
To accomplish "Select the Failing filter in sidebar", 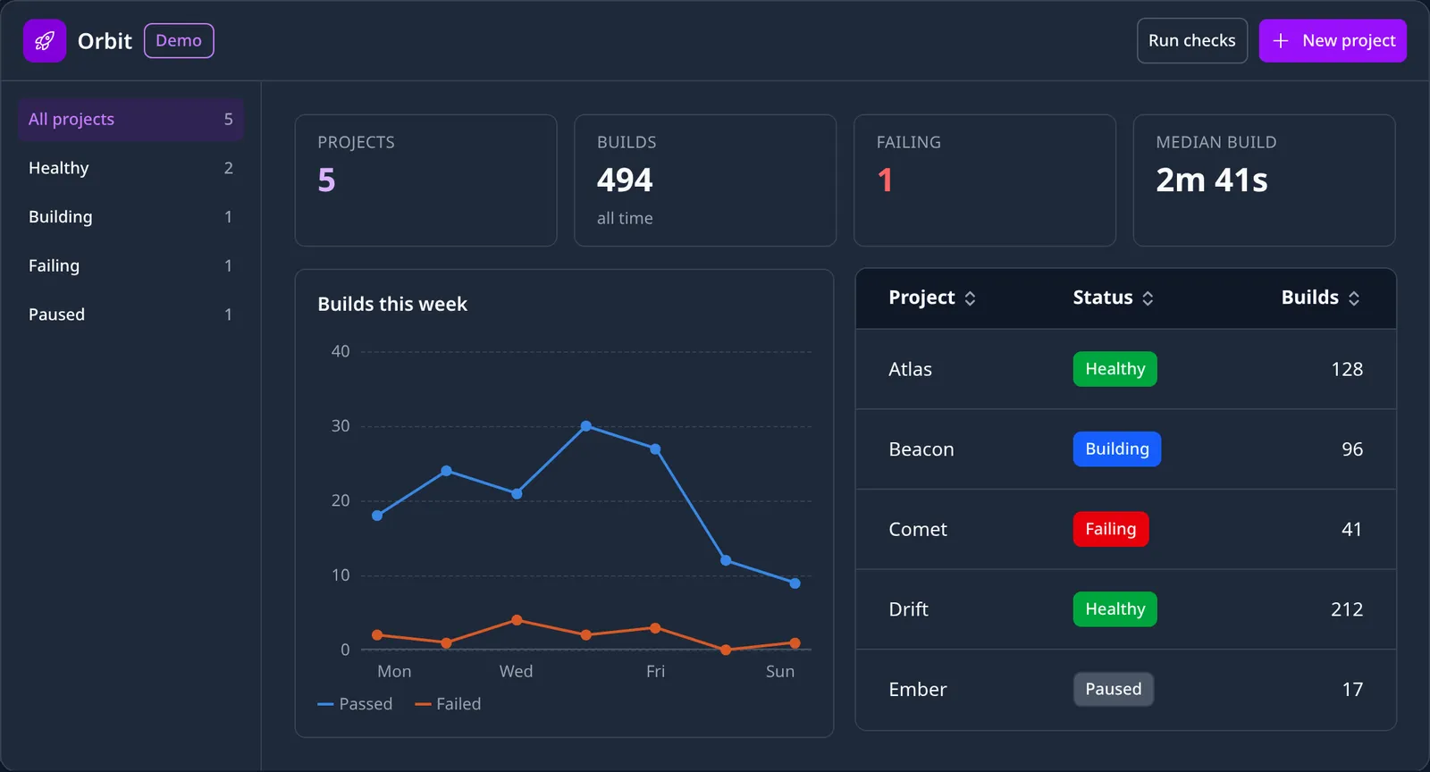I will click(130, 266).
